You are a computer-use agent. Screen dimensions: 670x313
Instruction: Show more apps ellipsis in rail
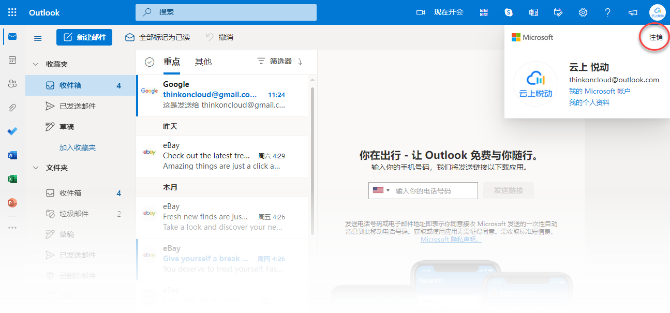point(12,228)
